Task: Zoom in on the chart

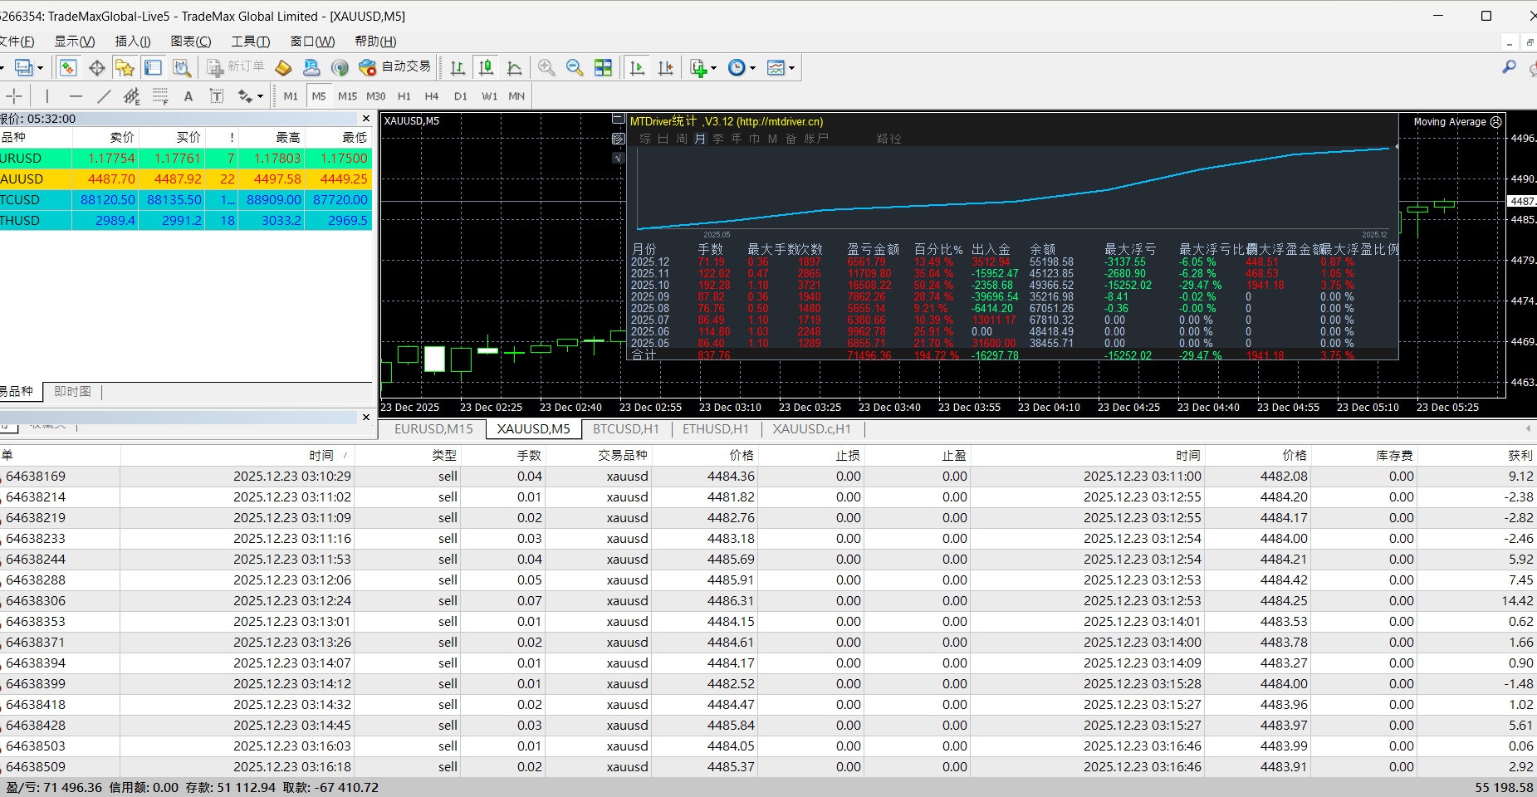Action: [x=546, y=68]
